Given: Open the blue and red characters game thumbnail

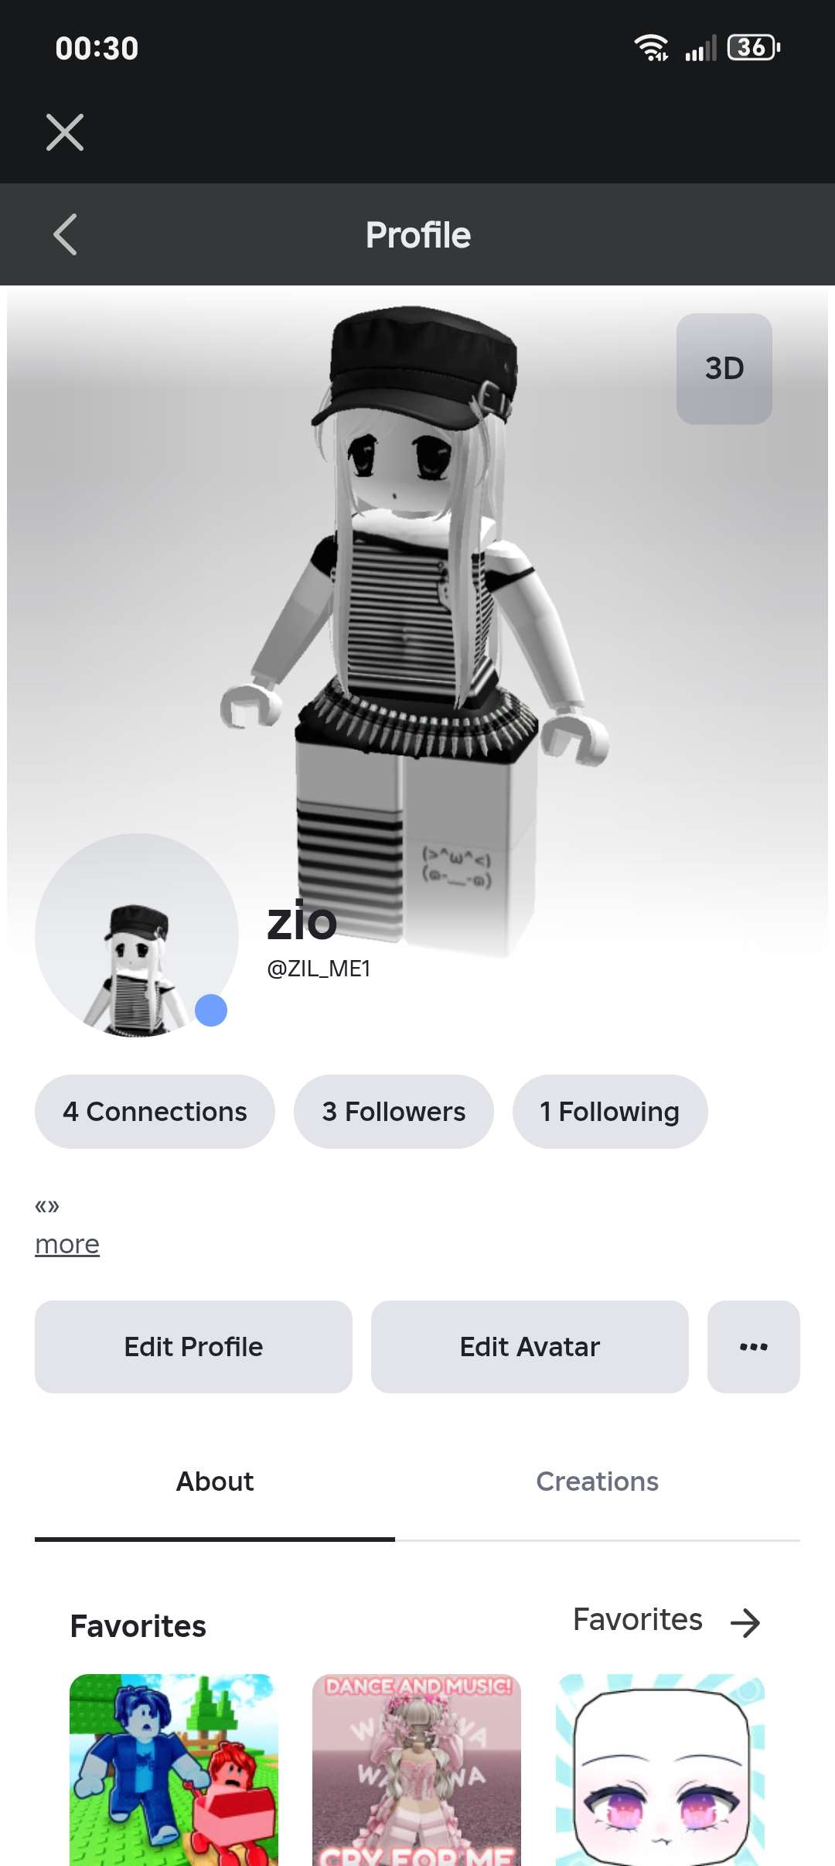Looking at the screenshot, I should click(174, 1770).
